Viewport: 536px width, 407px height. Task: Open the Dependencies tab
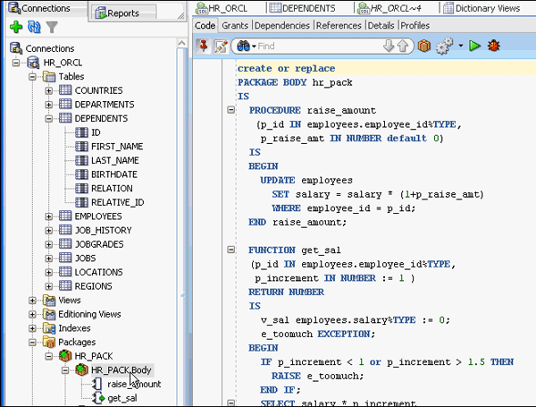282,26
